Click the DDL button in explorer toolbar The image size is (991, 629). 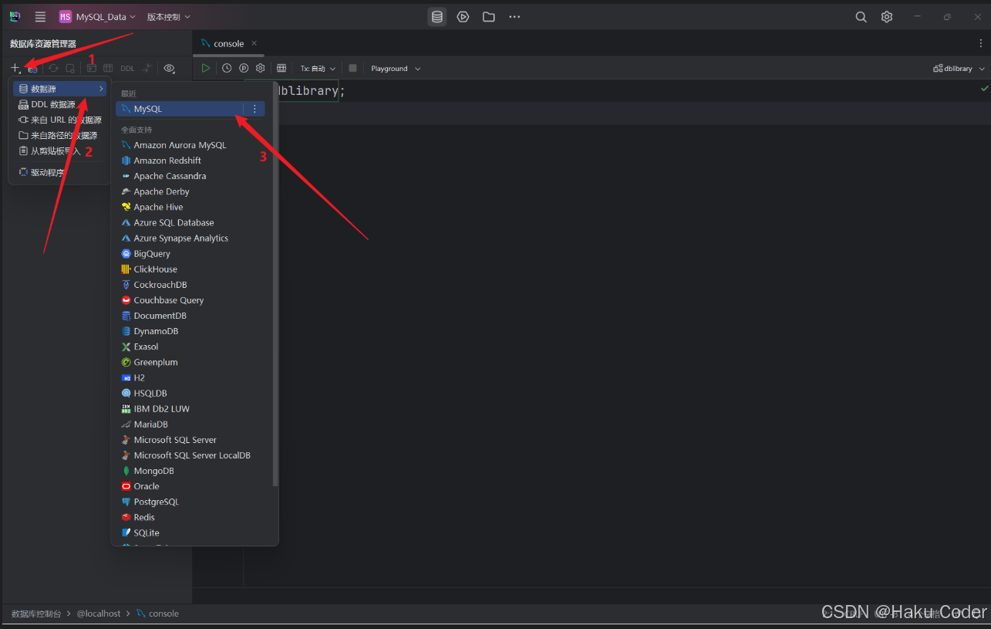click(127, 69)
